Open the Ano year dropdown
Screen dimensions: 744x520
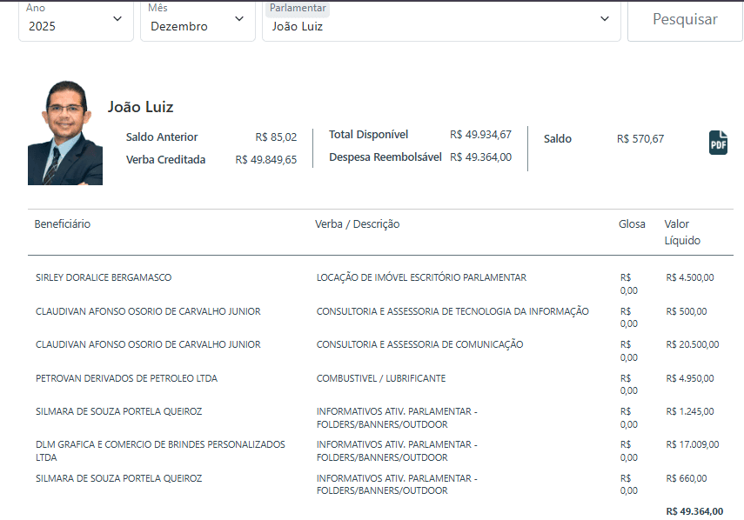point(77,19)
